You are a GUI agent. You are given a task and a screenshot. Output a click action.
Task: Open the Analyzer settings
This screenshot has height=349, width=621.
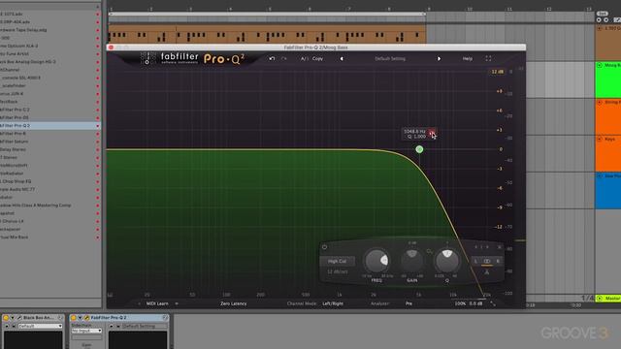(x=379, y=303)
